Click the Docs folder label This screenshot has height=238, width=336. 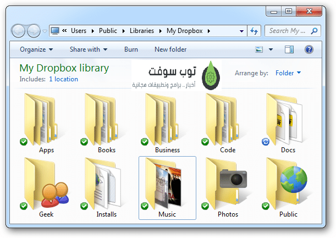click(288, 150)
